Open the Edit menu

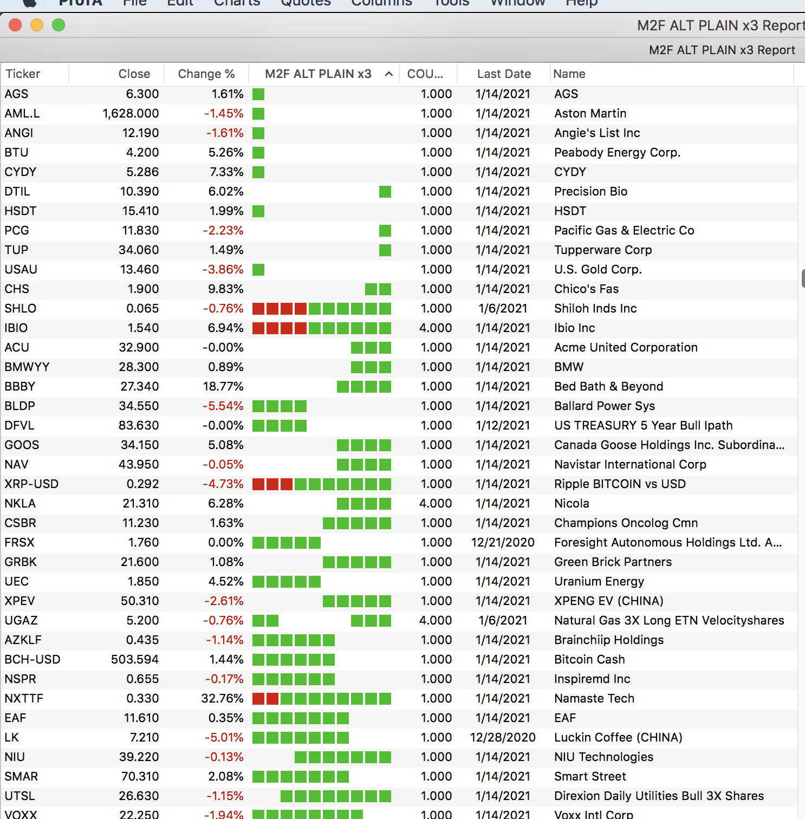[180, 3]
